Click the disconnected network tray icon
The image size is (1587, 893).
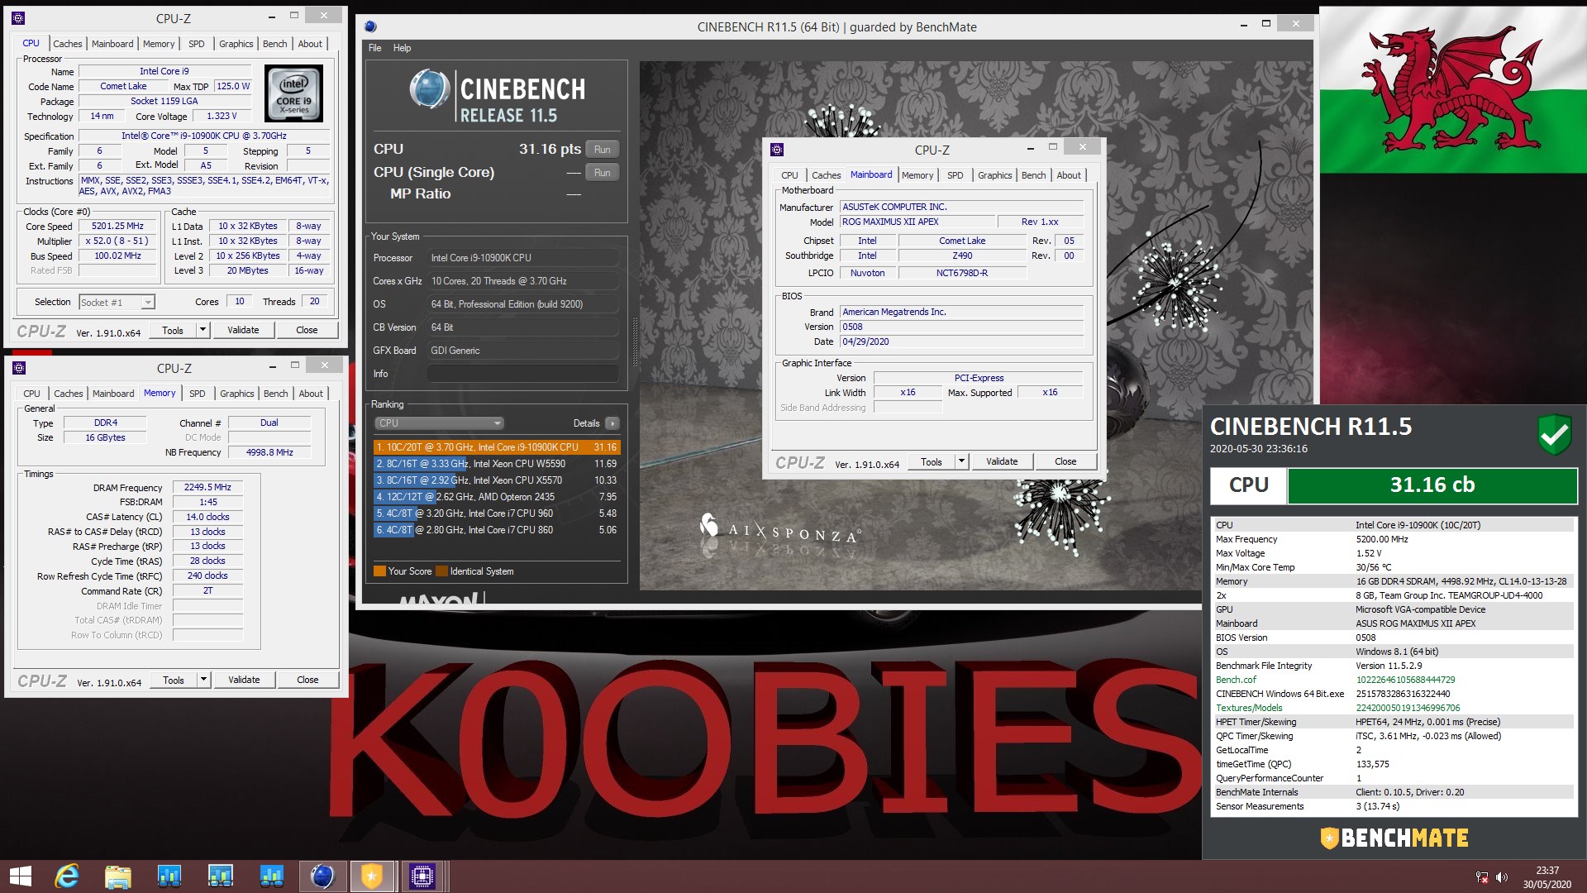(x=1481, y=877)
